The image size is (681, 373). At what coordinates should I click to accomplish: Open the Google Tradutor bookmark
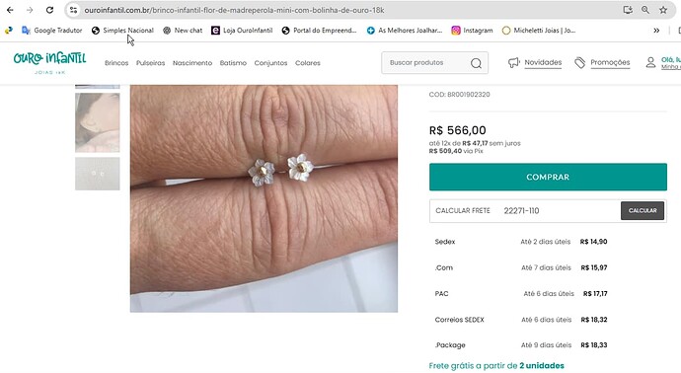[52, 31]
